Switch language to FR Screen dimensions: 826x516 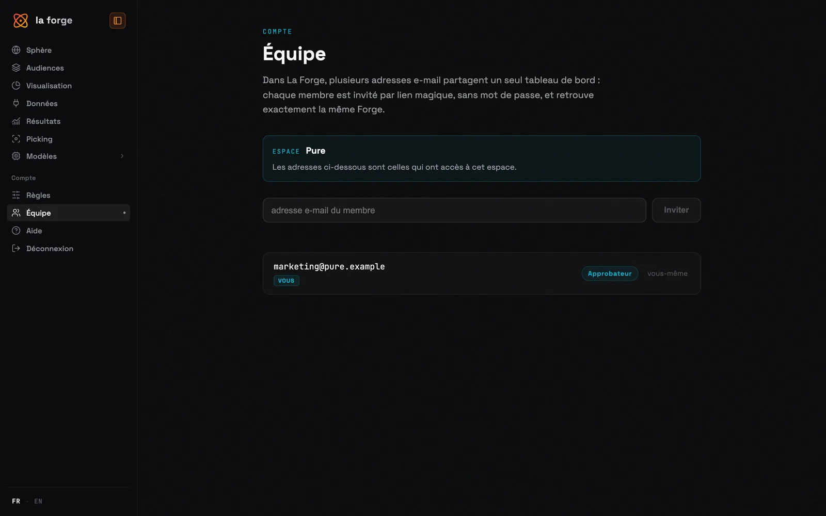click(16, 501)
